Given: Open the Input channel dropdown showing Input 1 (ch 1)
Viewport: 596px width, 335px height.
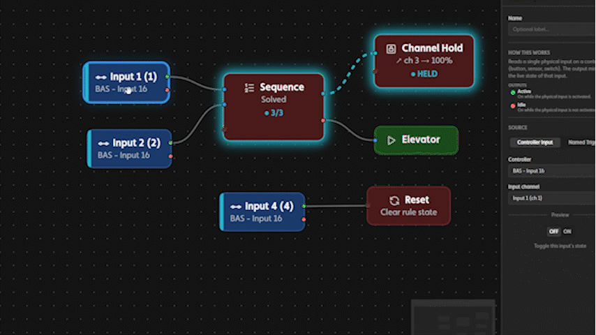Looking at the screenshot, I should (551, 198).
